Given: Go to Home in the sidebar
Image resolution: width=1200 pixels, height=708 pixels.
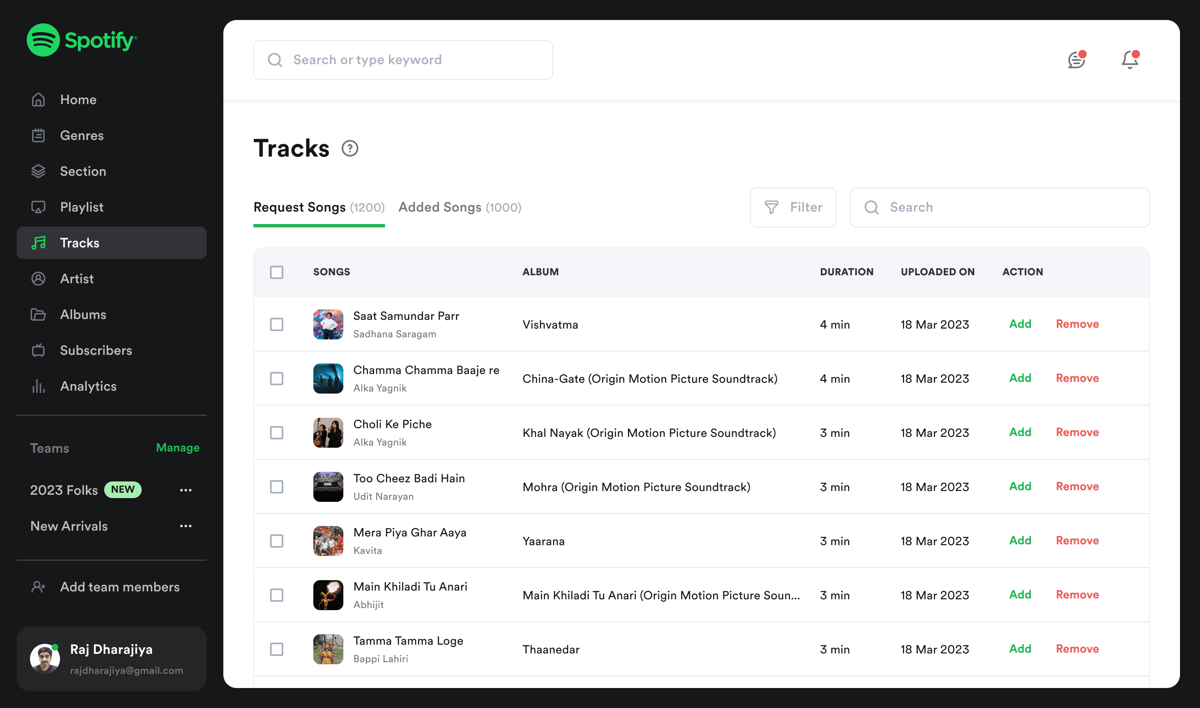Looking at the screenshot, I should (x=112, y=100).
